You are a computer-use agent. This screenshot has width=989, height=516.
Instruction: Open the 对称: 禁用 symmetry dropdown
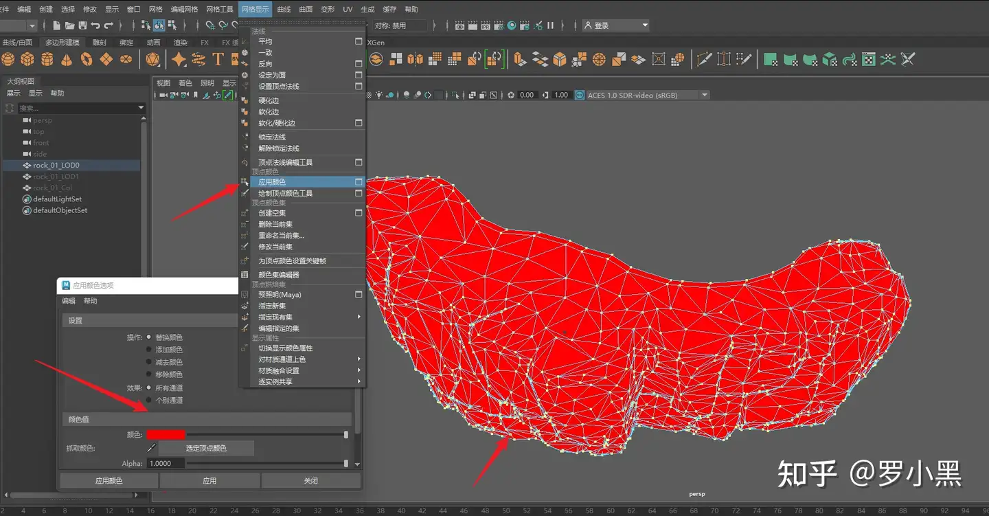(400, 25)
